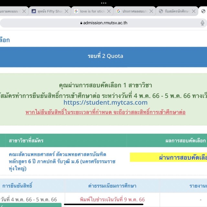
Task: Tap the microphone voice search icon
Action: 202,23
